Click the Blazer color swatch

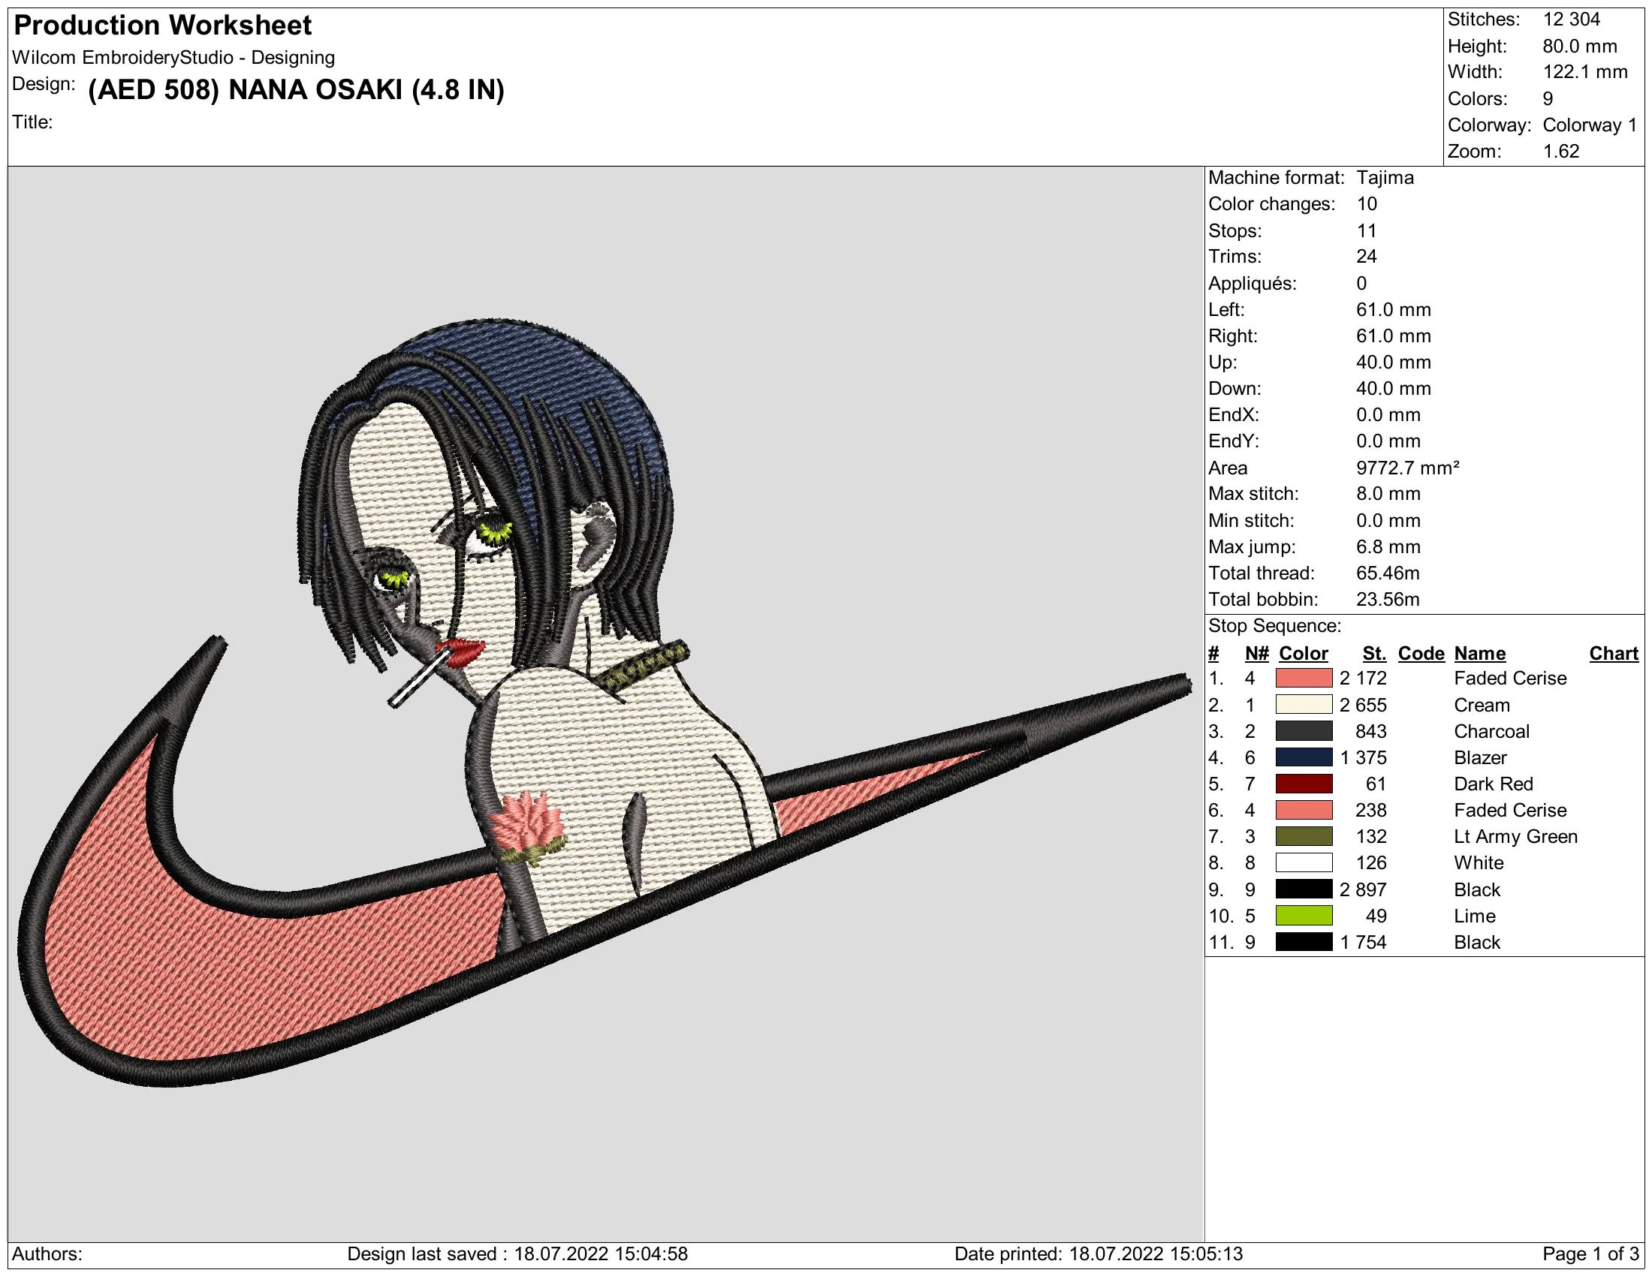[x=1304, y=757]
